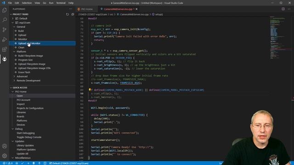Open the View menu
This screenshot has width=294, height=165.
37,3
